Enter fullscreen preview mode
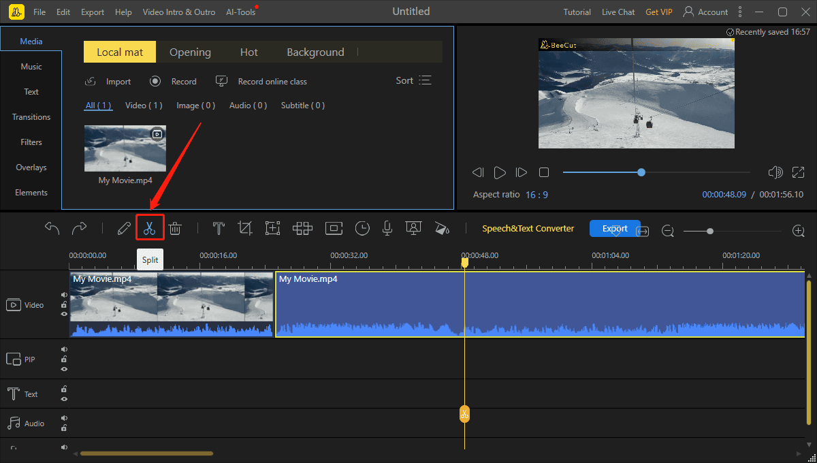This screenshot has width=817, height=463. [799, 172]
